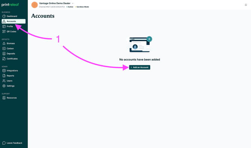The height and width of the screenshot is (148, 251).
Task: Click 'No accounts have been added' text
Action: pos(140,60)
